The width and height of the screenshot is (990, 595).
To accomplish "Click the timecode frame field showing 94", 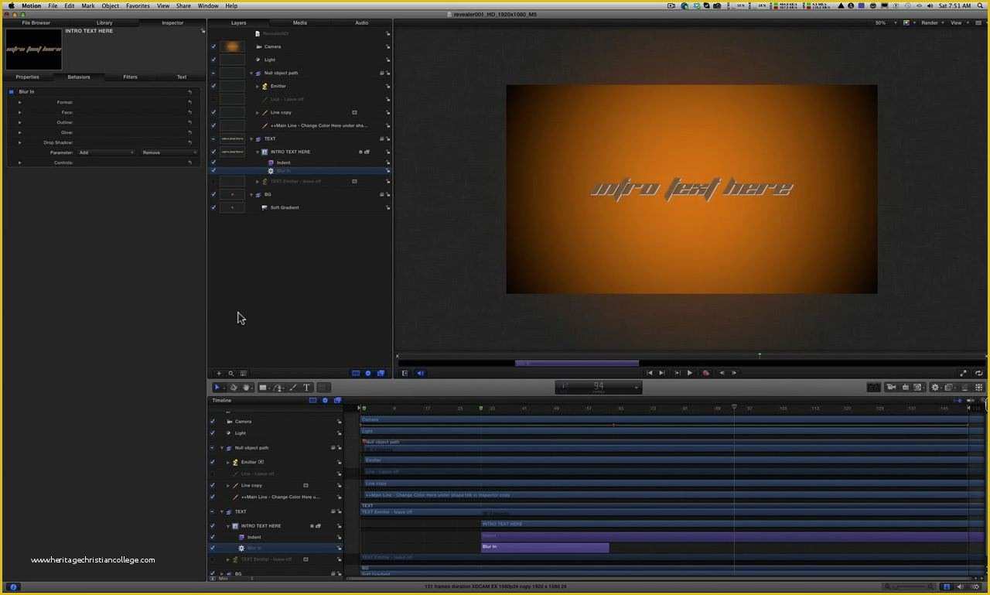I will pyautogui.click(x=599, y=386).
